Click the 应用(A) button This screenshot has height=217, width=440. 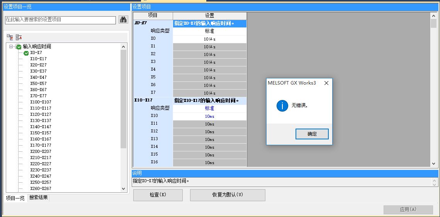pos(408,210)
